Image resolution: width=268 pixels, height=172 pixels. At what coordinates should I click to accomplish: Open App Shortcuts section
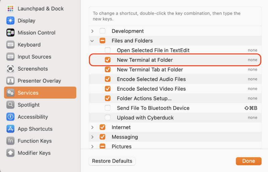[40, 129]
